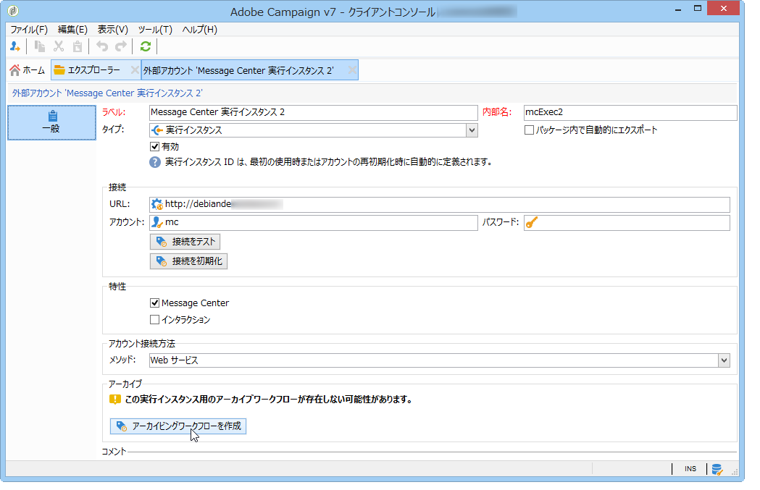Click the new operator/user icon in toolbar
Image resolution: width=760 pixels, height=490 pixels.
[15, 46]
